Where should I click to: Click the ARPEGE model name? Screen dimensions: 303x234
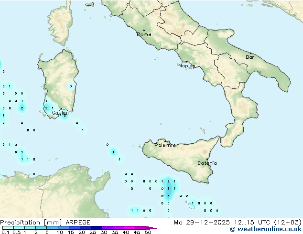pyautogui.click(x=78, y=223)
